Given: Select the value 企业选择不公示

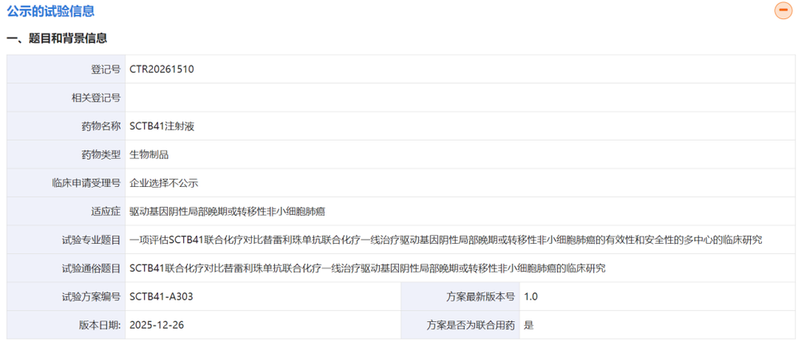Looking at the screenshot, I should 164,183.
